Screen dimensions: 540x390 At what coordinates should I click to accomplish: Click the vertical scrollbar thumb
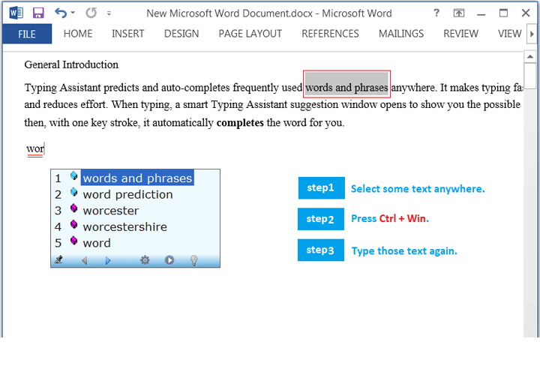530,75
